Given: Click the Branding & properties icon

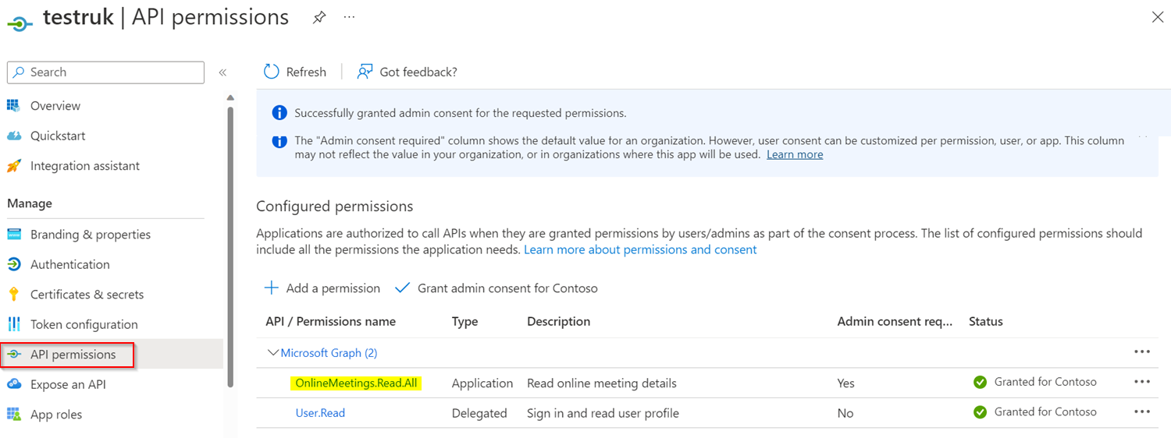Looking at the screenshot, I should pos(14,235).
